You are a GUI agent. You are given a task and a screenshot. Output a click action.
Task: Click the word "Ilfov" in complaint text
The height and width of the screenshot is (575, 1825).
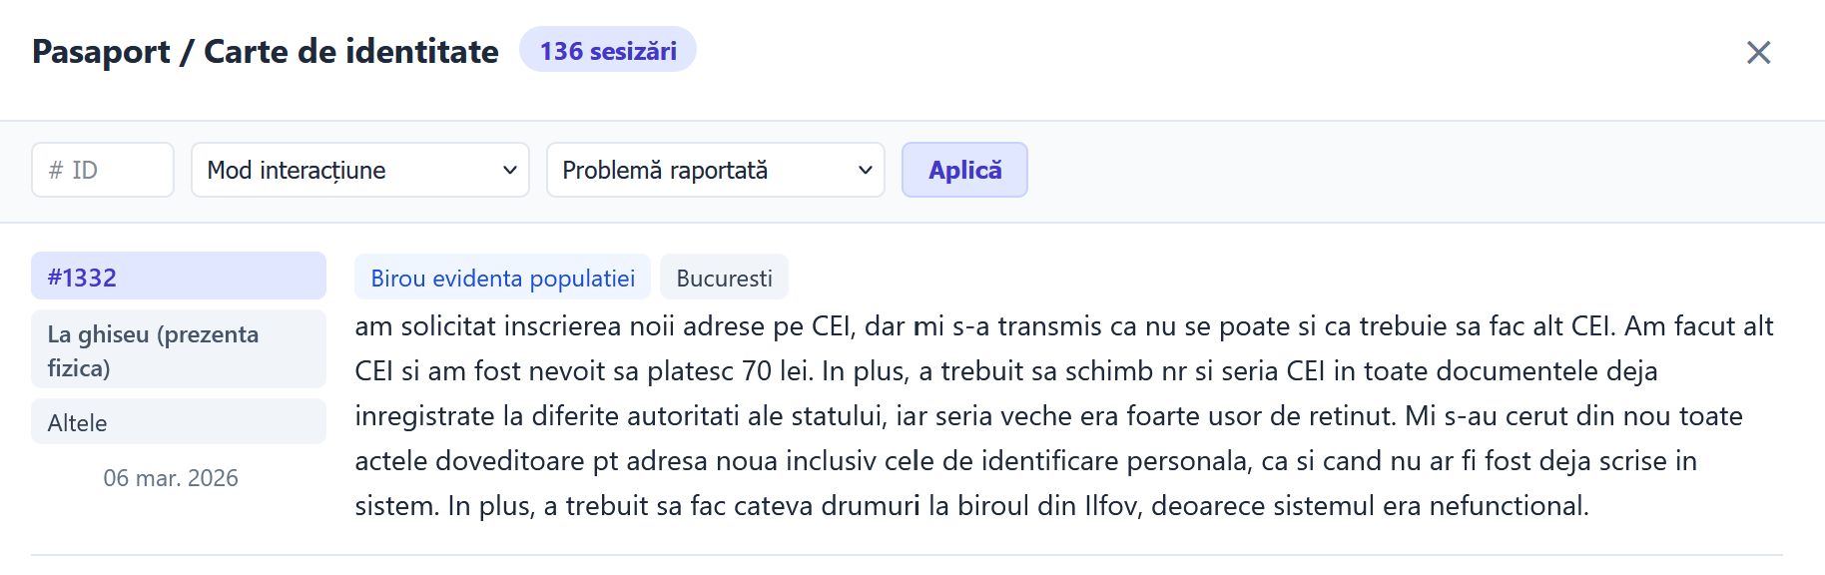click(1110, 506)
